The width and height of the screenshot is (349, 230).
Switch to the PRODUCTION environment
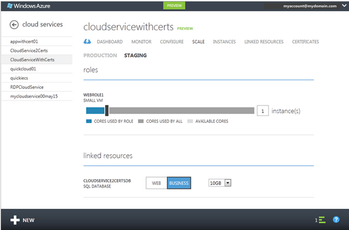coord(100,56)
